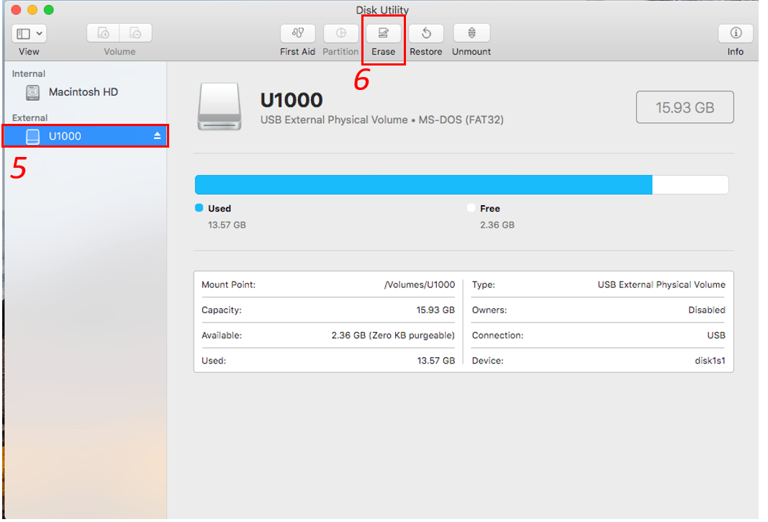Screen dimensions: 768x522
Task: Click the blue Used storage bar
Action: coord(424,185)
